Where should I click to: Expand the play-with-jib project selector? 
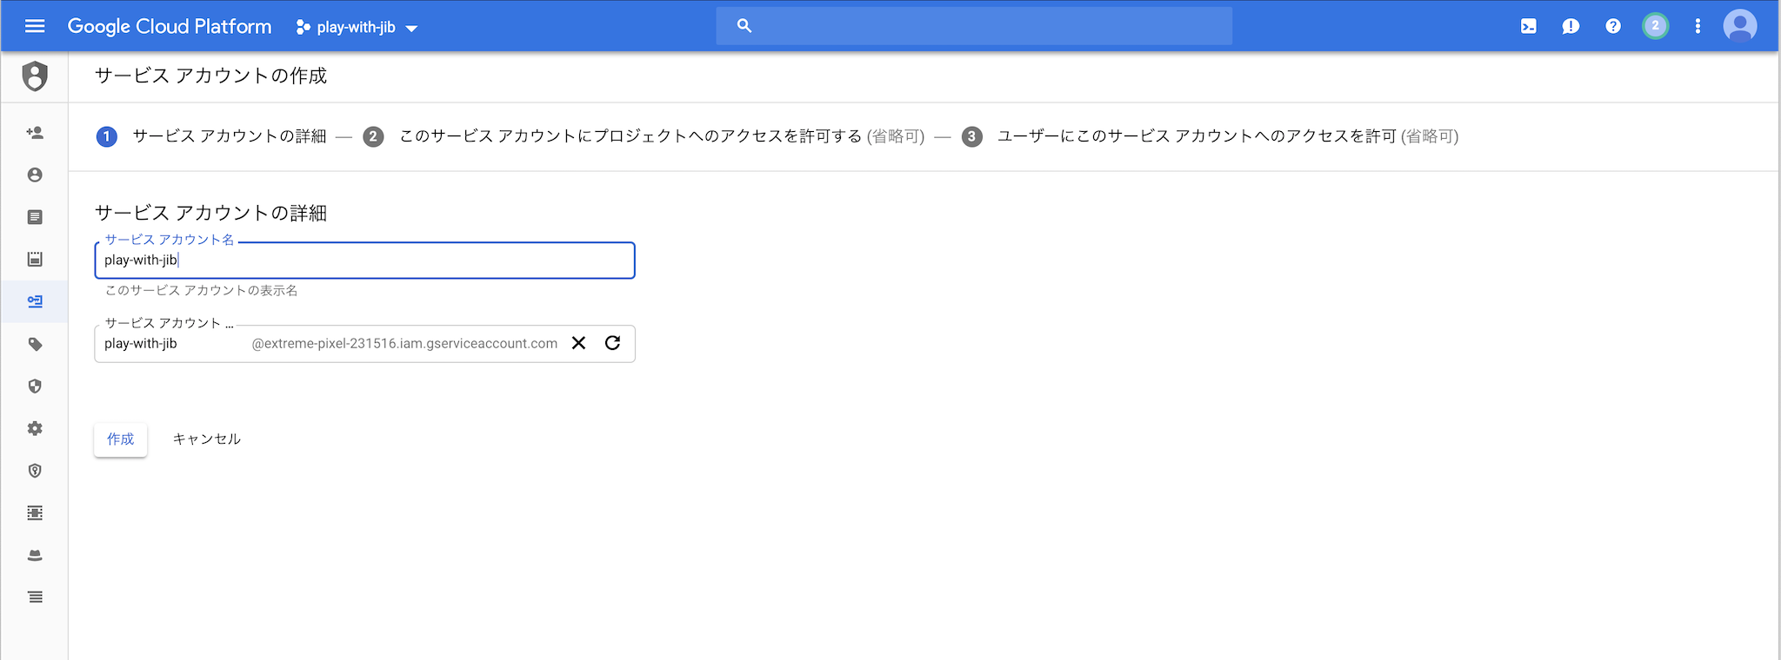pos(357,27)
